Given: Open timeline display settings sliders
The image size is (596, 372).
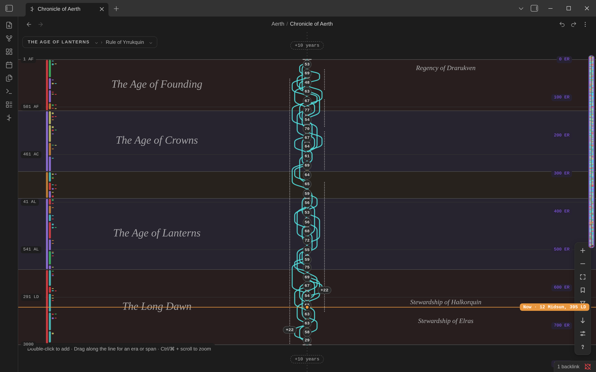Looking at the screenshot, I should pos(583,334).
